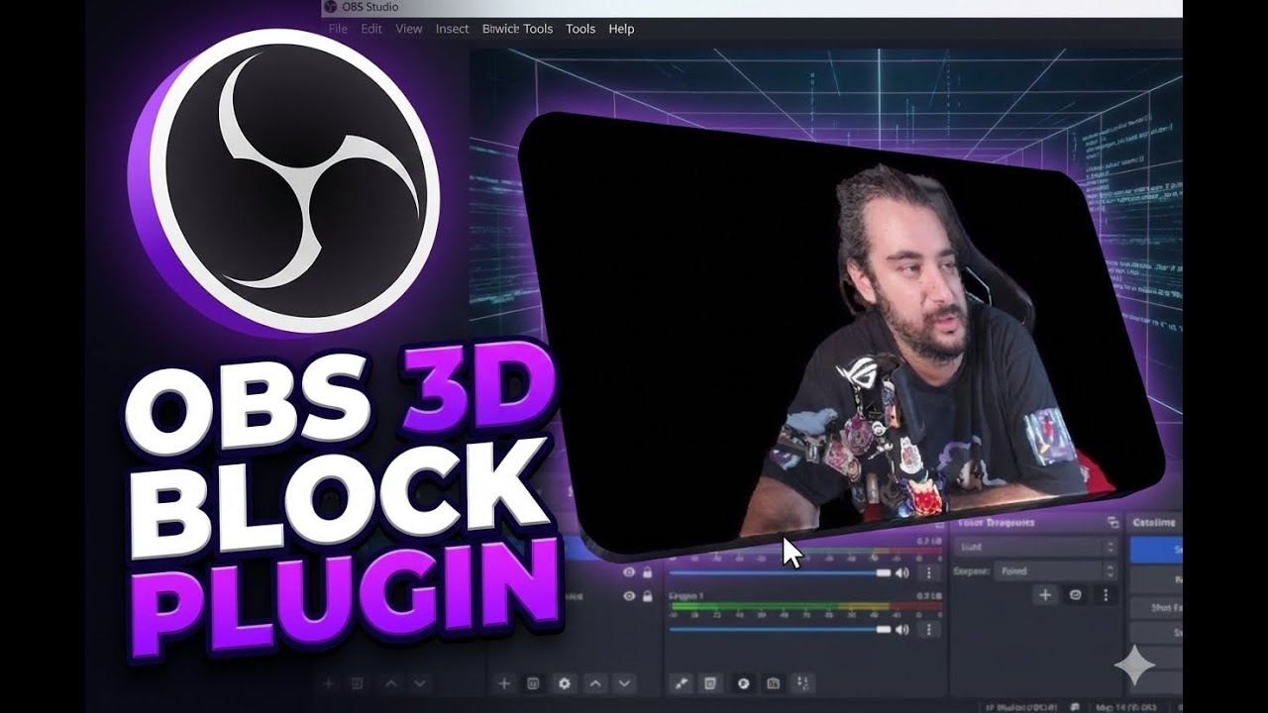
Task: Click the icon between the transitions plus and dots
Action: point(1076,595)
